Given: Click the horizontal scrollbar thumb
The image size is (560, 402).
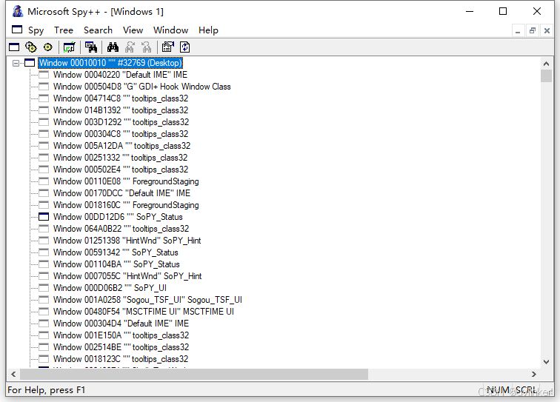Looking at the screenshot, I should point(194,374).
